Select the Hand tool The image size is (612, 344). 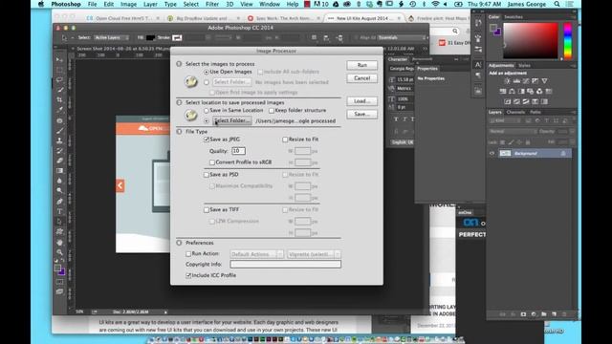59,242
